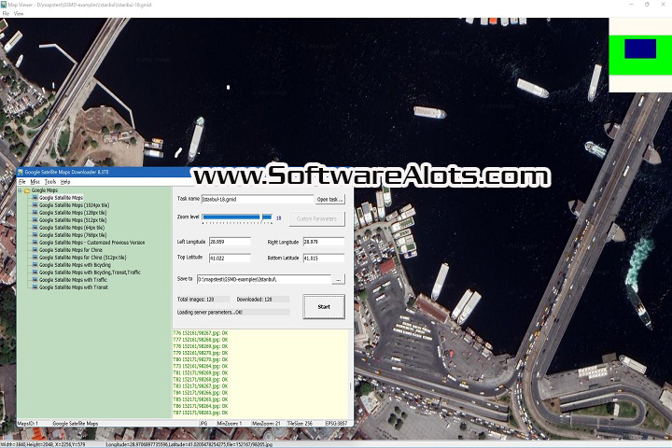672x448 pixels.
Task: Click the Left Longitude field
Action: point(230,242)
